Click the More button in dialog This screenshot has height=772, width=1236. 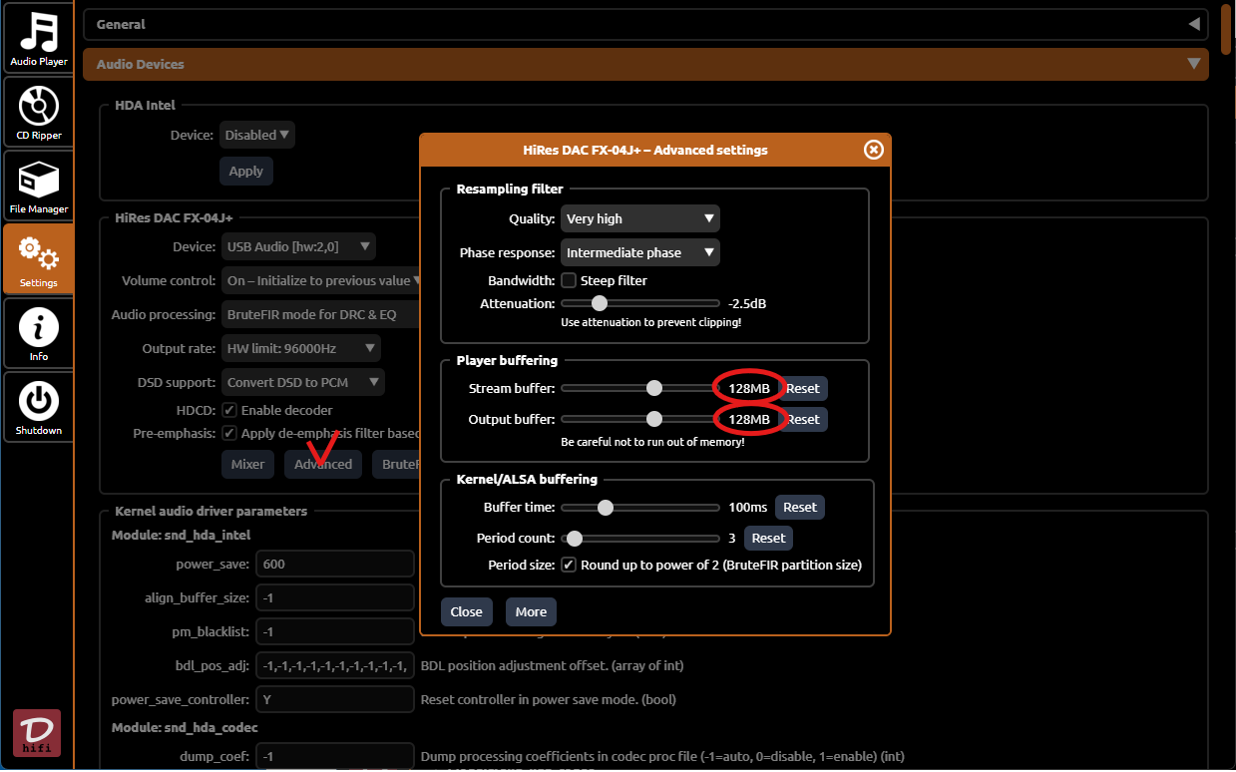531,611
